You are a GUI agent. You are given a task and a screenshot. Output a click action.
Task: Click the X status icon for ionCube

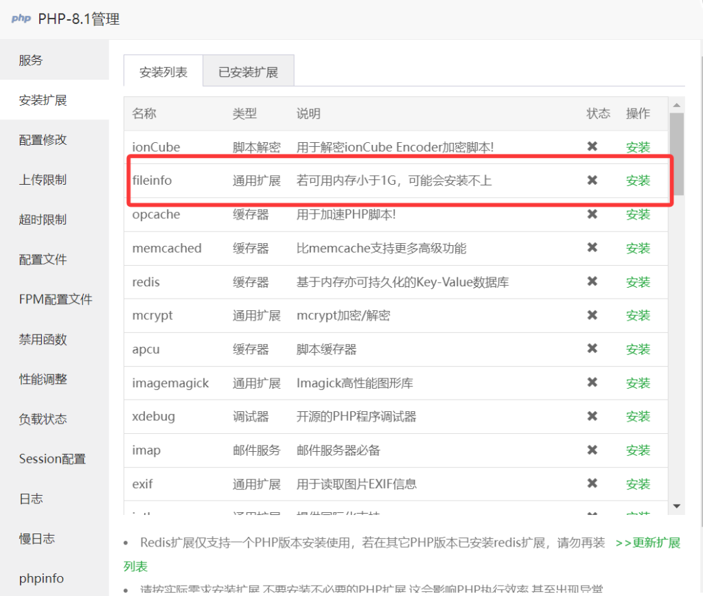pos(592,146)
